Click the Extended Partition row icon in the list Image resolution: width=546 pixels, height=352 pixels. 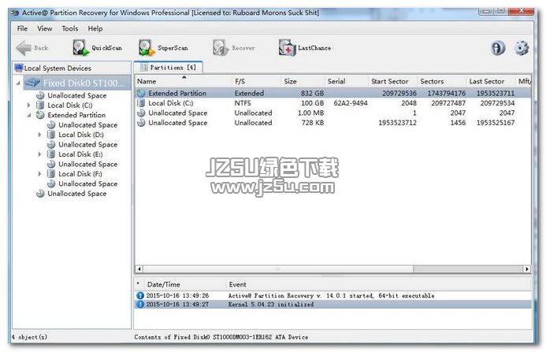pos(141,93)
